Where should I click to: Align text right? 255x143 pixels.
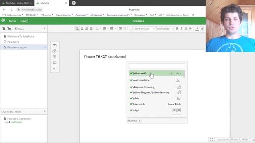[x=86, y=29]
